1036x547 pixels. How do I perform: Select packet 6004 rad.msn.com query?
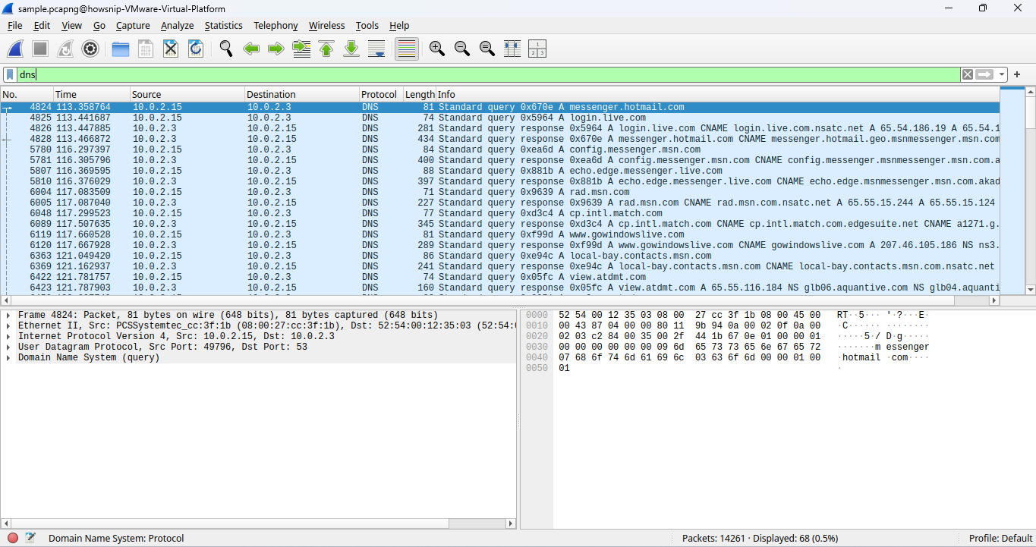[x=500, y=192]
